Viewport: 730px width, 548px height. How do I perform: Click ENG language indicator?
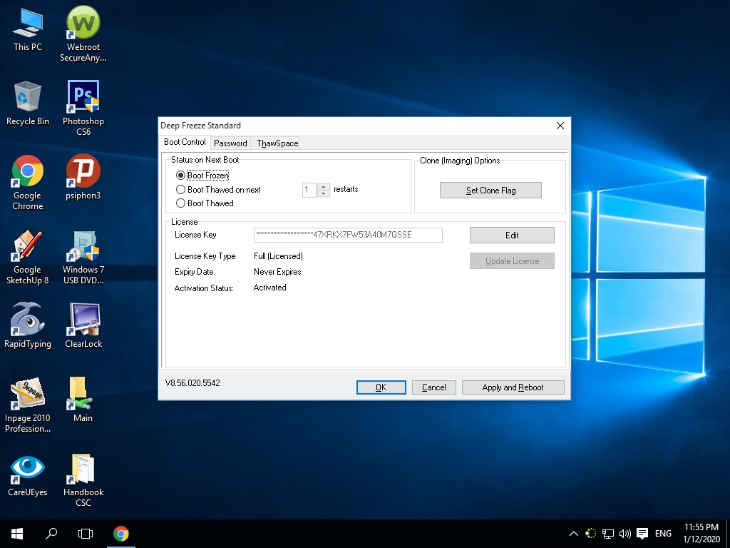(663, 534)
